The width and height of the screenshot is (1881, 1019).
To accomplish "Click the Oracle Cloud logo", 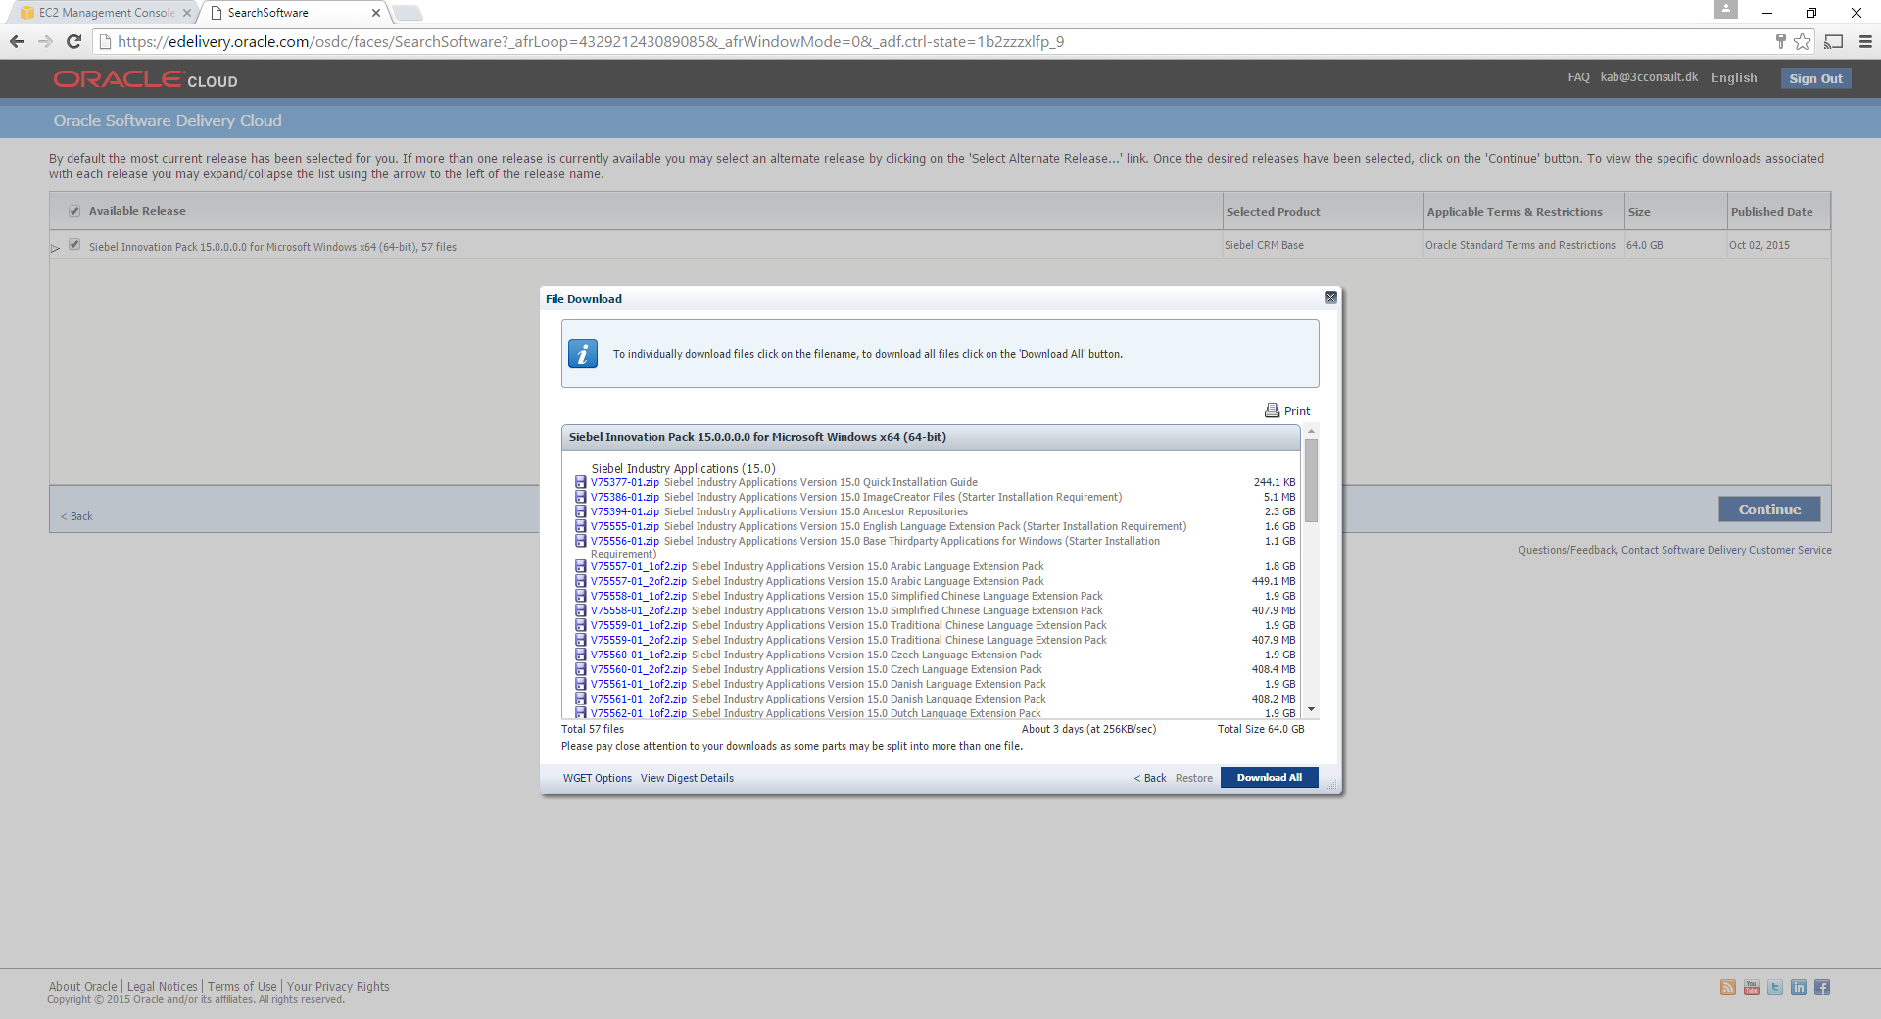I will coord(145,79).
